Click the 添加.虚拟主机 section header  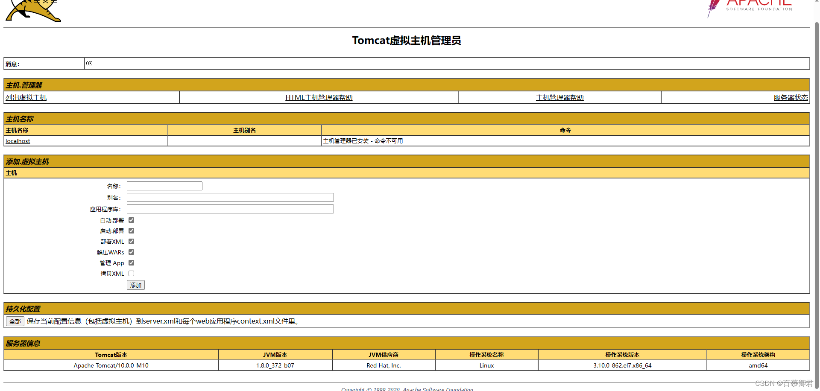point(407,161)
